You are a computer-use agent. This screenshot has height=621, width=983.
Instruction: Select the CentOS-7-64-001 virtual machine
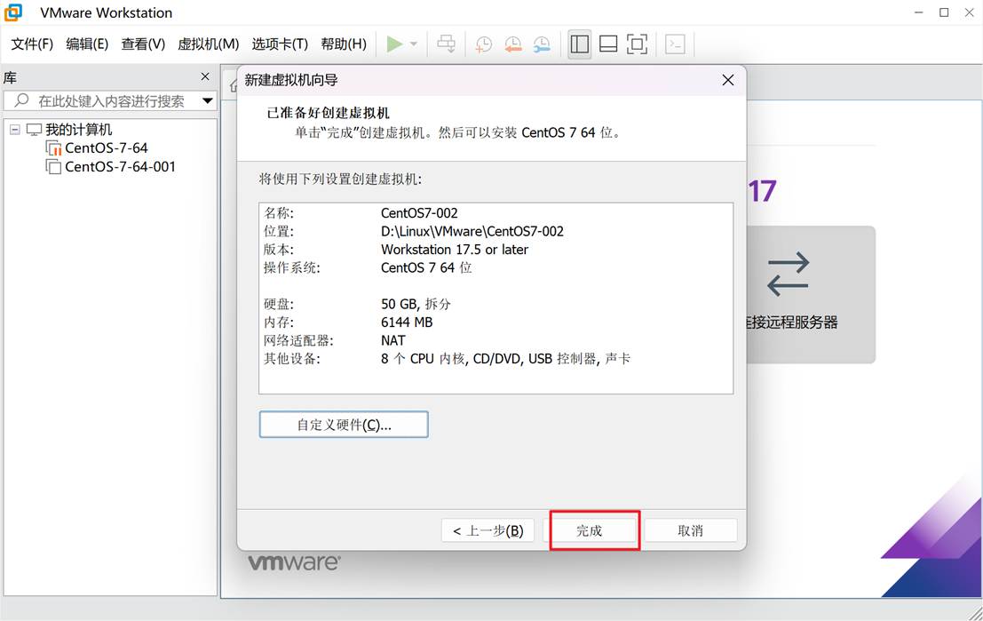coord(121,167)
